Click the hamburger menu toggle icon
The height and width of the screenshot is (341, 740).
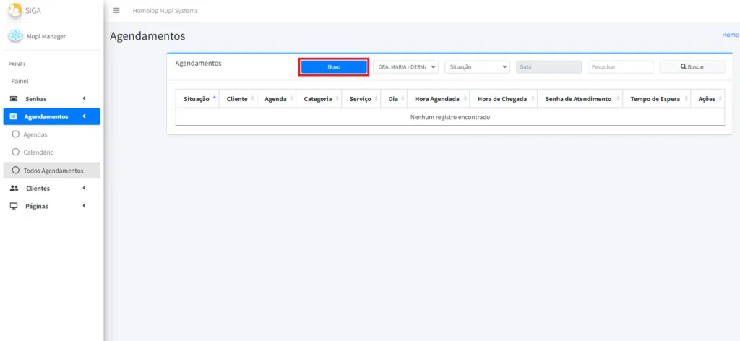[116, 11]
